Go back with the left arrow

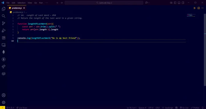click(58, 3)
